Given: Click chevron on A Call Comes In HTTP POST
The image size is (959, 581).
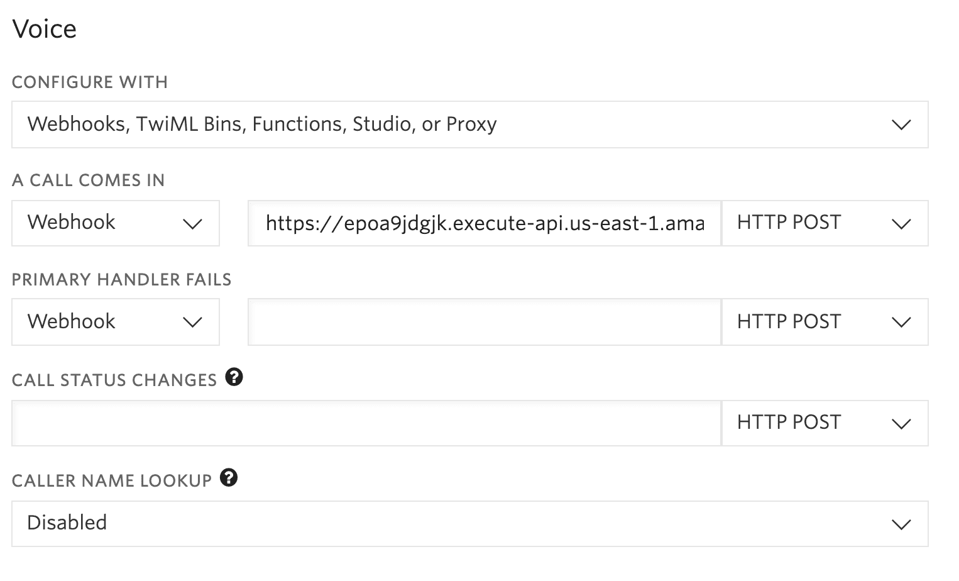Looking at the screenshot, I should pos(901,223).
